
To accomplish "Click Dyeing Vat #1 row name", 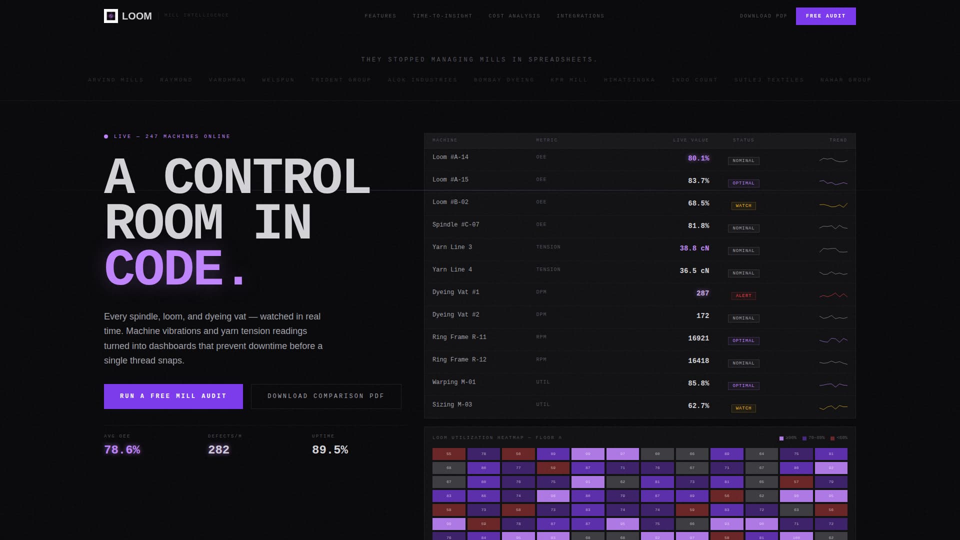I will [456, 292].
